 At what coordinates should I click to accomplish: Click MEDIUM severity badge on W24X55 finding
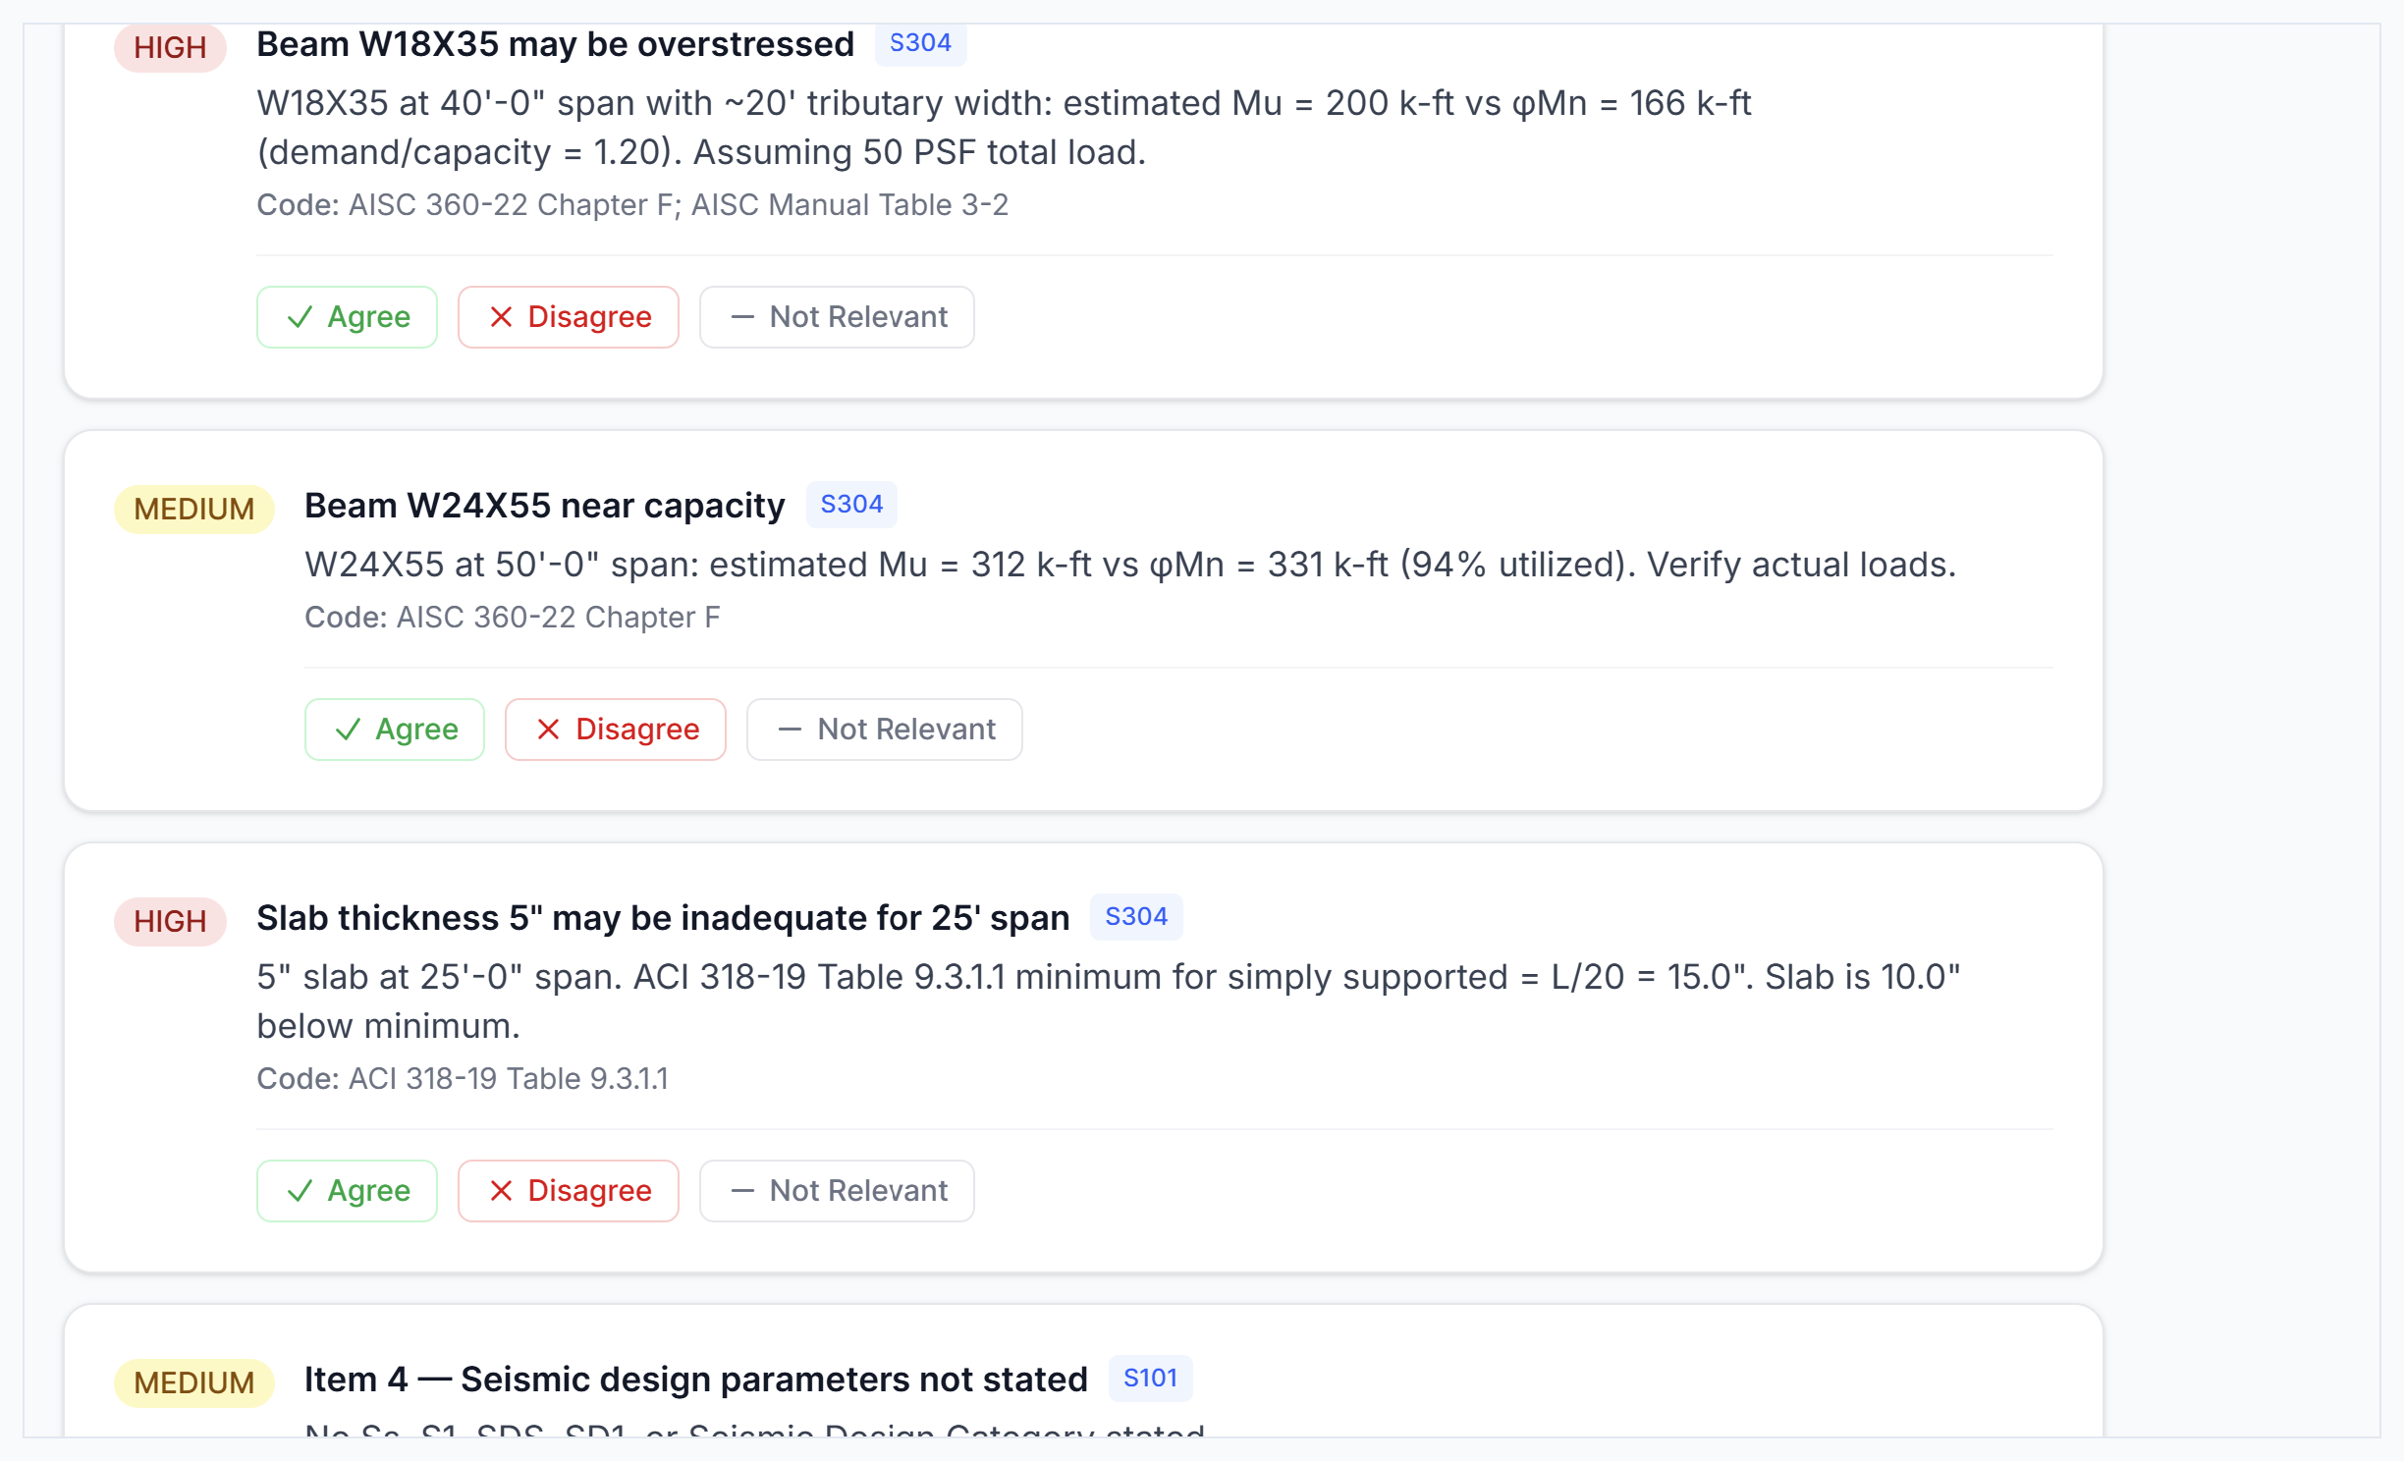(193, 509)
